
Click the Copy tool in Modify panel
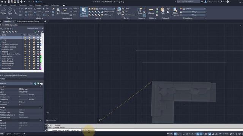tap(28, 12)
